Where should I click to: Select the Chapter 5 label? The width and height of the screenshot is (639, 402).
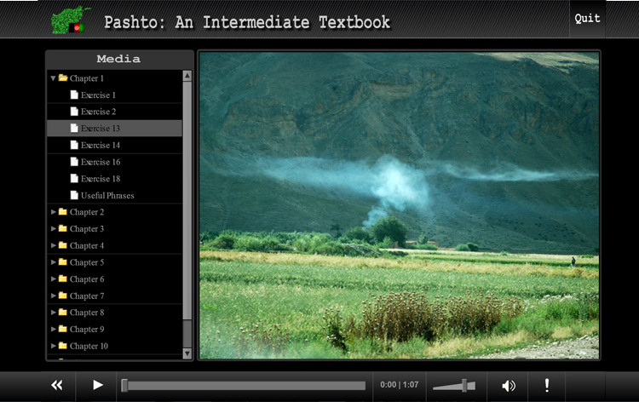pos(87,262)
